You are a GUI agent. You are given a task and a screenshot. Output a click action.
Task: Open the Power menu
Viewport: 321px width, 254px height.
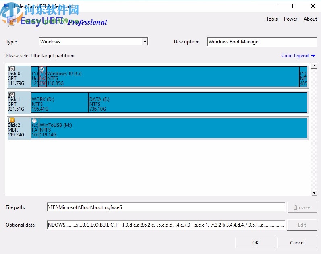pos(290,19)
